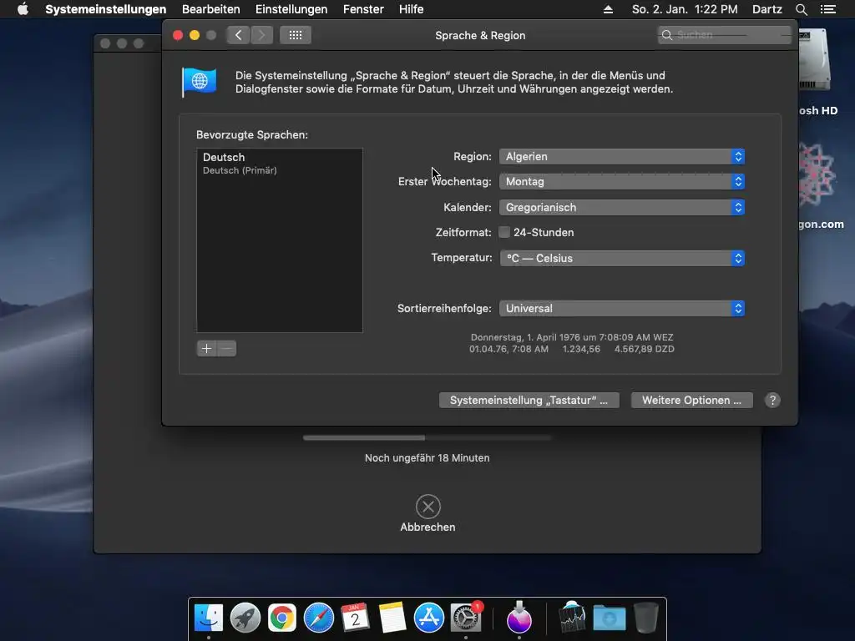Screen dimensions: 855x641
Task: Open the Dartz user menu
Action: (766, 9)
